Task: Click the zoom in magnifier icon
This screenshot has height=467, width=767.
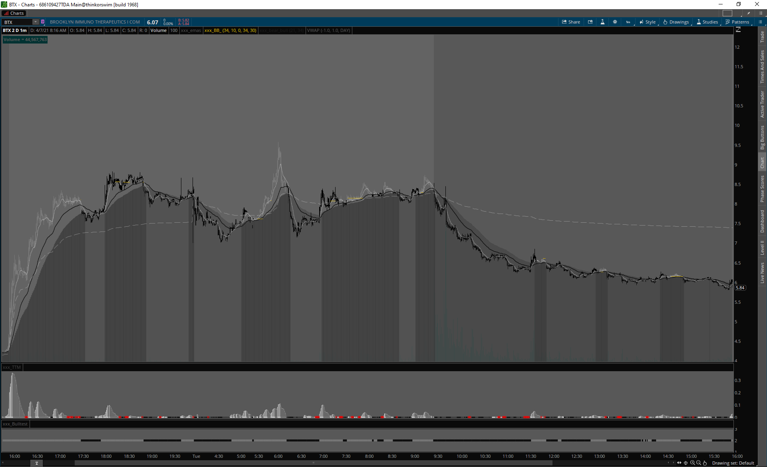Action: 692,463
